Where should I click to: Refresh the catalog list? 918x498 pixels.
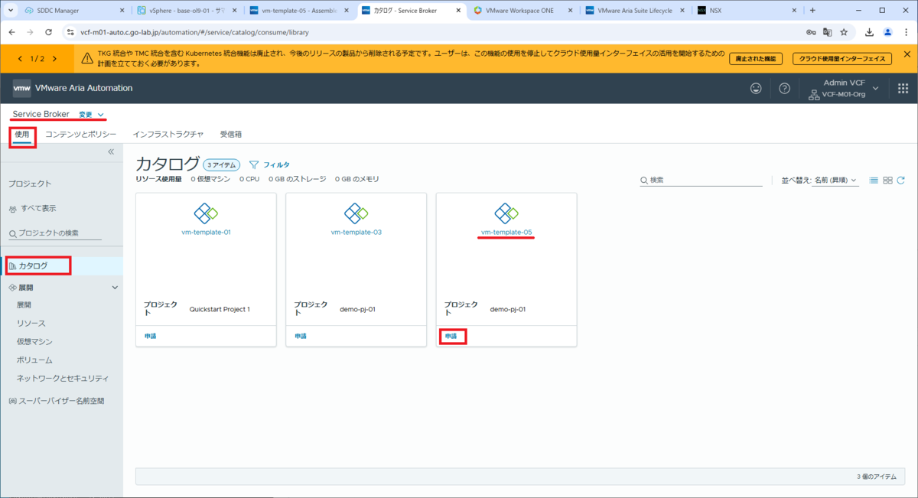[x=900, y=181]
